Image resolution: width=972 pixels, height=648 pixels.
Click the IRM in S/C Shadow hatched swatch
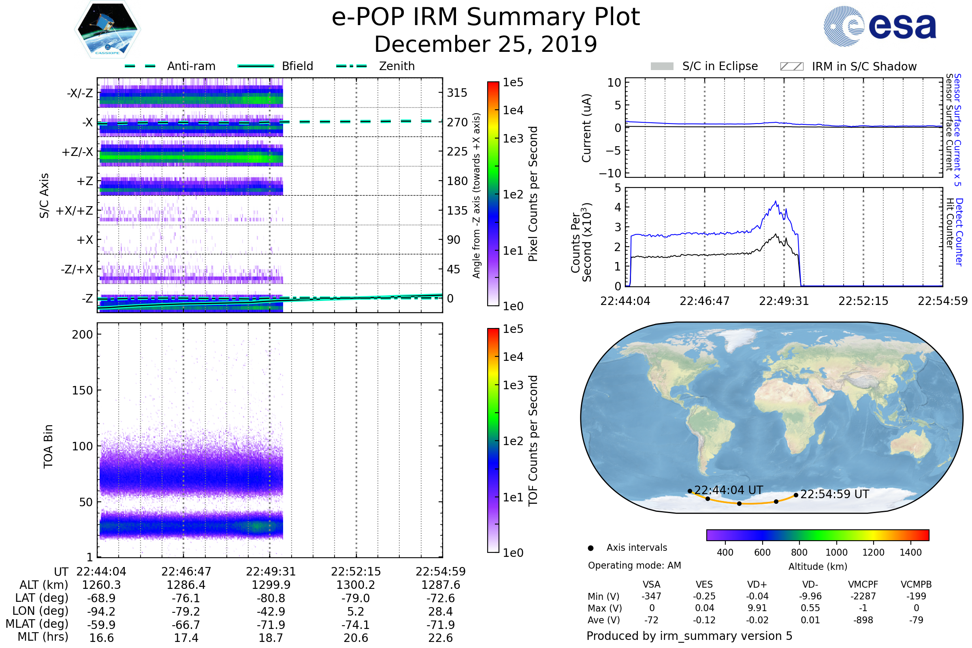point(791,66)
